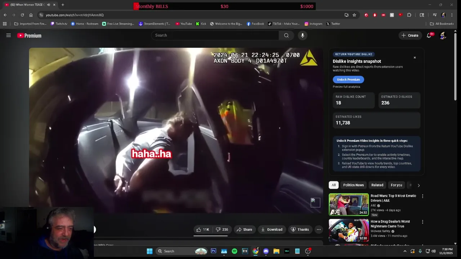This screenshot has width=461, height=259.
Task: Open the Home - Restream bookmark
Action: (x=85, y=24)
